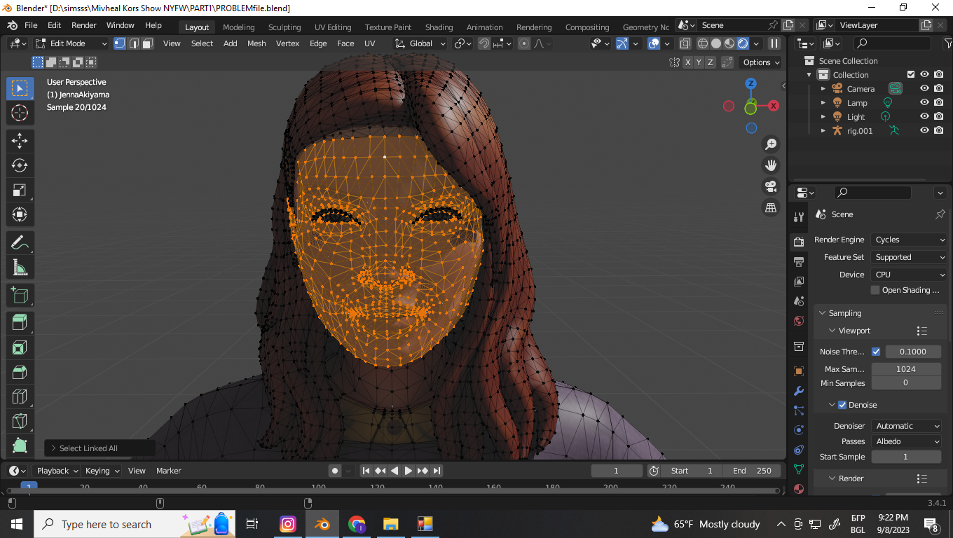953x538 pixels.
Task: Open the Mesh menu in the viewport header
Action: tap(256, 43)
